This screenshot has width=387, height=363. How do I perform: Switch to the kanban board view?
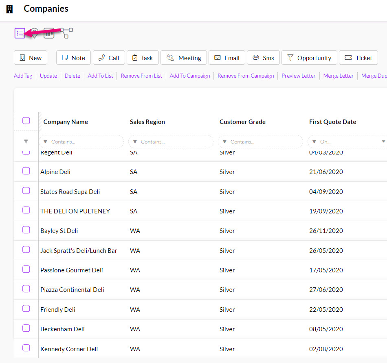click(49, 33)
